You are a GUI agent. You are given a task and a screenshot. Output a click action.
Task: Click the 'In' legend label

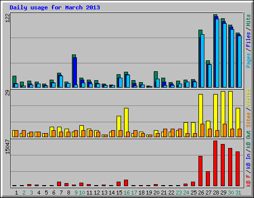pos(249,156)
